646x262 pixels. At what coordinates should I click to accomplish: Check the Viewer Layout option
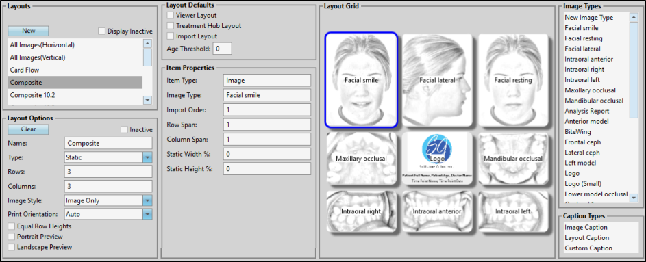tap(170, 15)
